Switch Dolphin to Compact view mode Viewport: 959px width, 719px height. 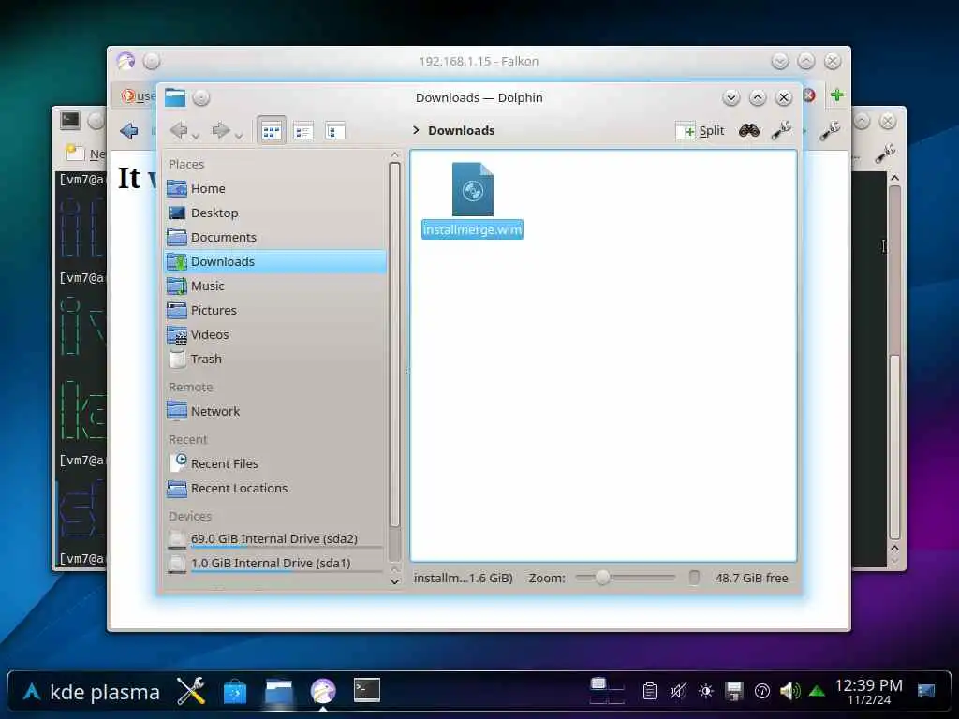(303, 130)
